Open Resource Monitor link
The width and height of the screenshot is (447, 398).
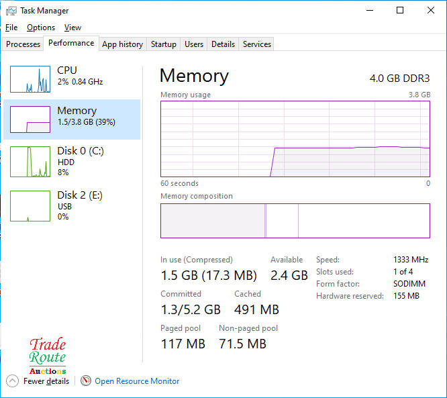point(137,381)
